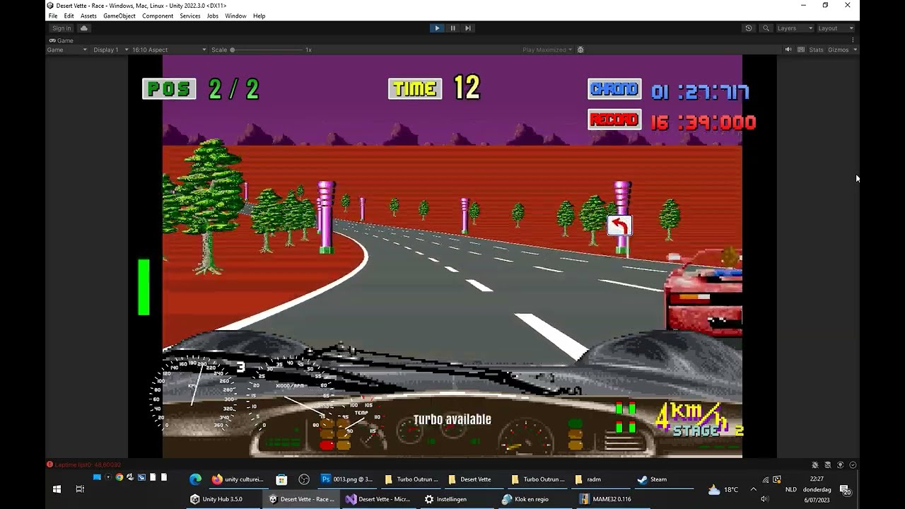Open the undo History icon
Screen dimensions: 905x509
(749, 28)
